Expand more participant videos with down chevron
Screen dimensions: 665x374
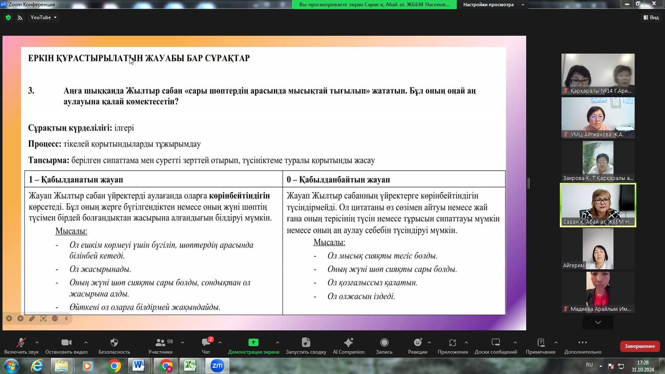point(598,322)
